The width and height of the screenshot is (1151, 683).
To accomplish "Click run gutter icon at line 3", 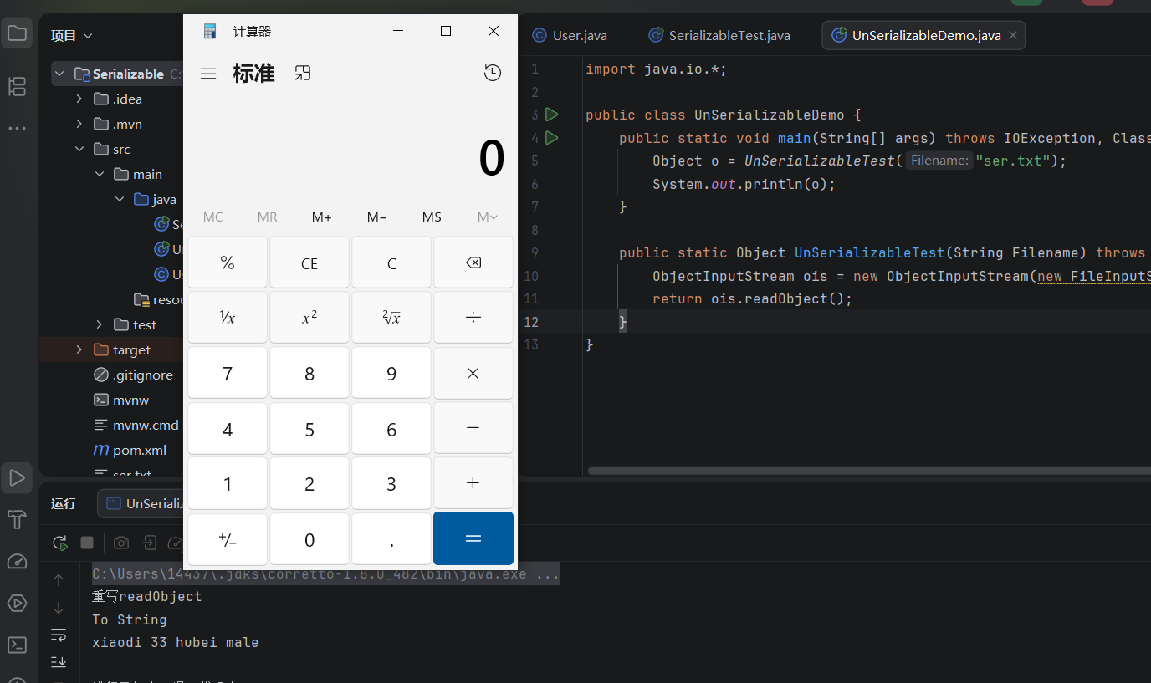I will (551, 115).
